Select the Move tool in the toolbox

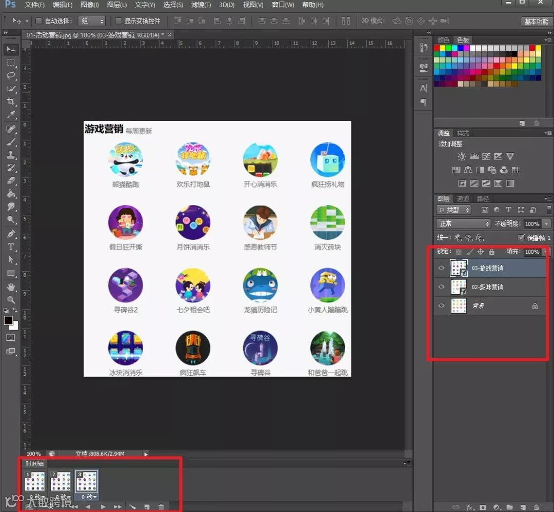point(11,49)
